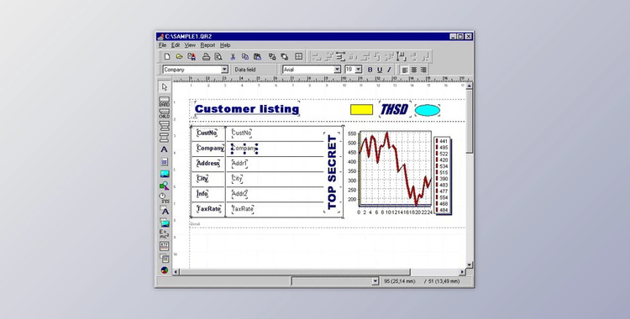
Task: Open the font size 10 dropdown
Action: coord(359,70)
